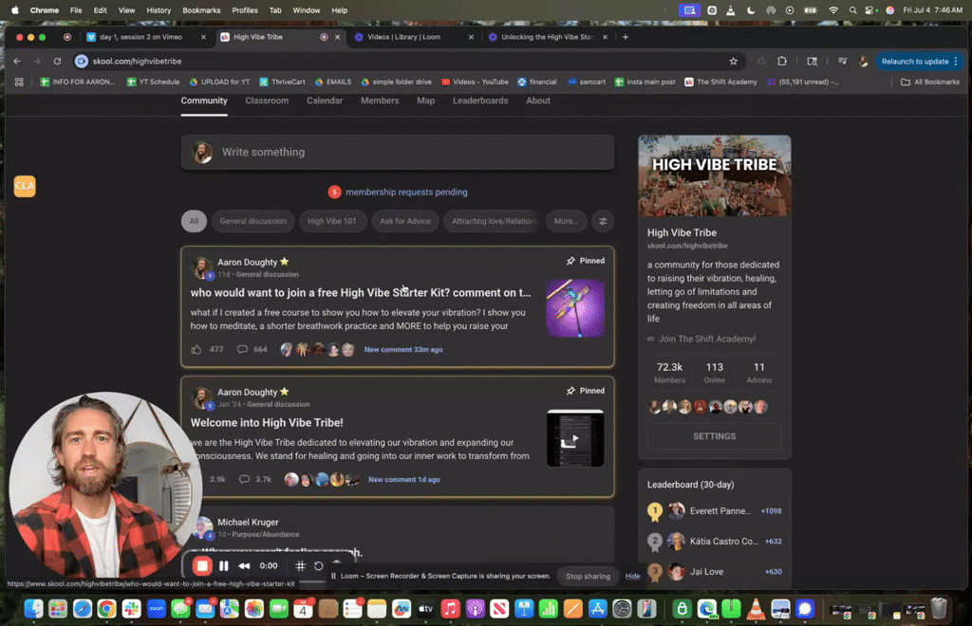The height and width of the screenshot is (626, 972).
Task: Open the Calendar tab
Action: point(325,101)
